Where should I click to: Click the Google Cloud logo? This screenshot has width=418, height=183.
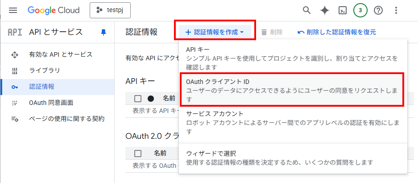click(54, 10)
